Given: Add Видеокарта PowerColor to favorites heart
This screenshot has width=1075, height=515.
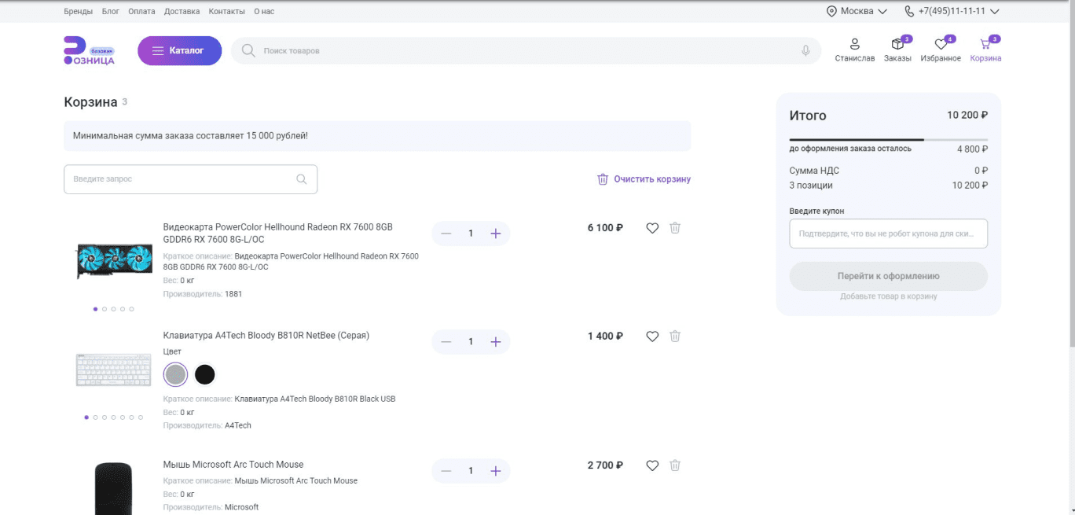Looking at the screenshot, I should click(652, 228).
